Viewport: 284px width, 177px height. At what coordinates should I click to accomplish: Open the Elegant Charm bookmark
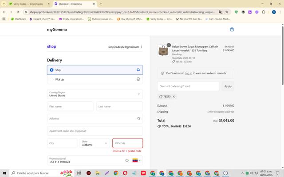(42, 19)
